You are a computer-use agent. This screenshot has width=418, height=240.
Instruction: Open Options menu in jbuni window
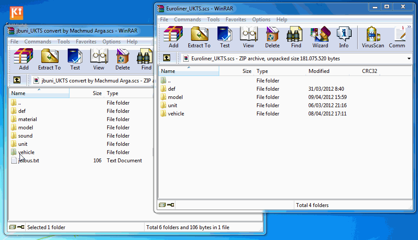pyautogui.click(x=112, y=42)
